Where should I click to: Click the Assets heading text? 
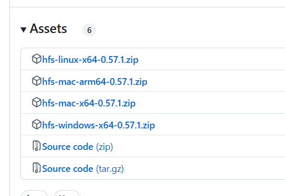click(x=48, y=29)
